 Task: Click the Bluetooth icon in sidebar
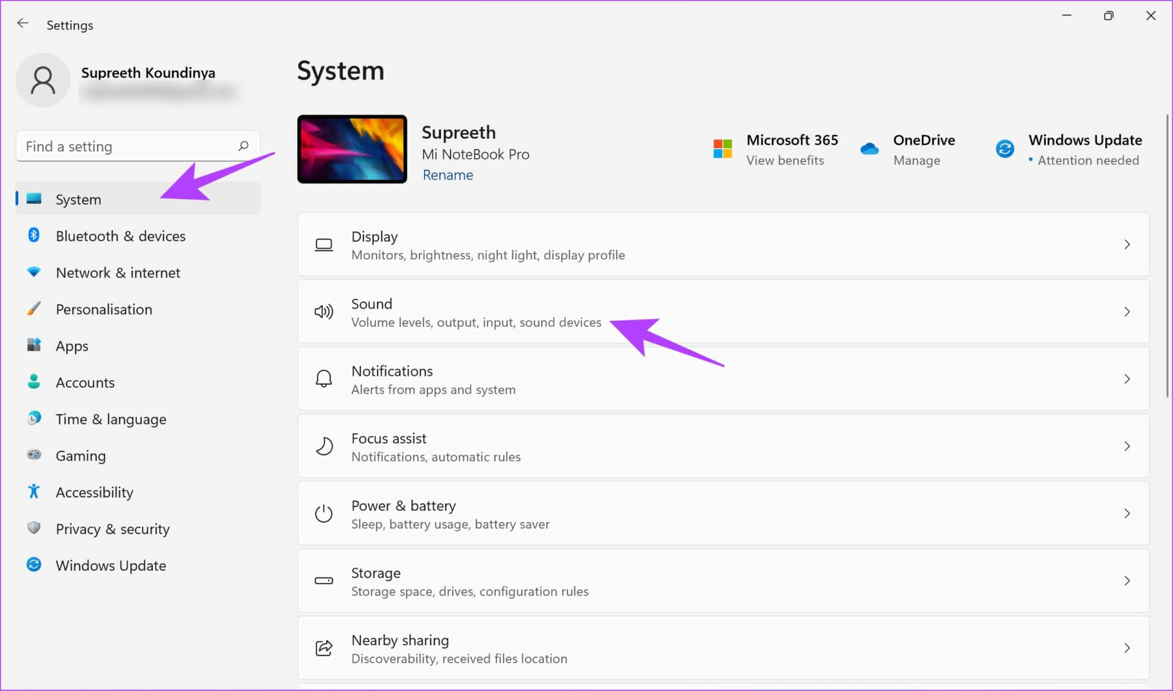point(34,235)
